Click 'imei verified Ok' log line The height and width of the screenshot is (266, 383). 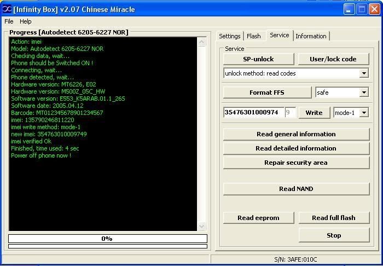pos(31,141)
